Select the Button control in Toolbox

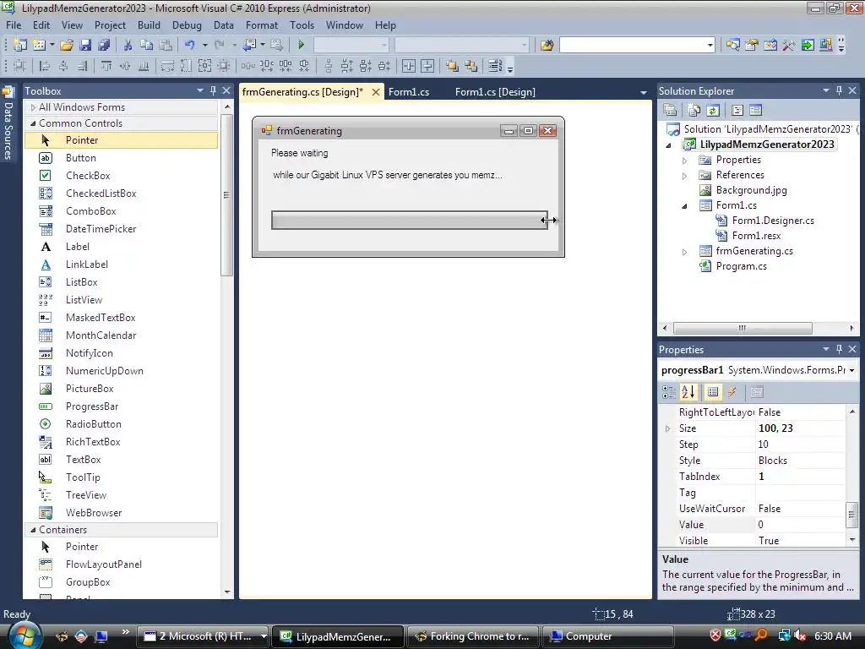pos(80,158)
